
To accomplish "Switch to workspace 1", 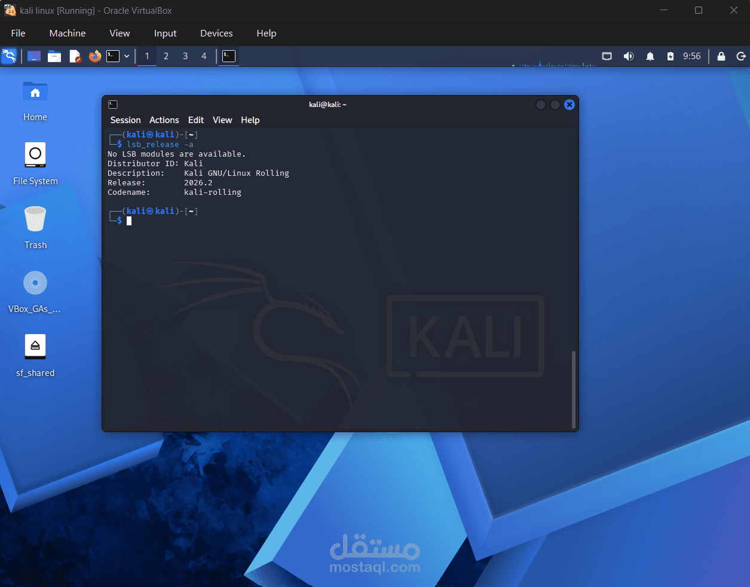I will [x=147, y=56].
